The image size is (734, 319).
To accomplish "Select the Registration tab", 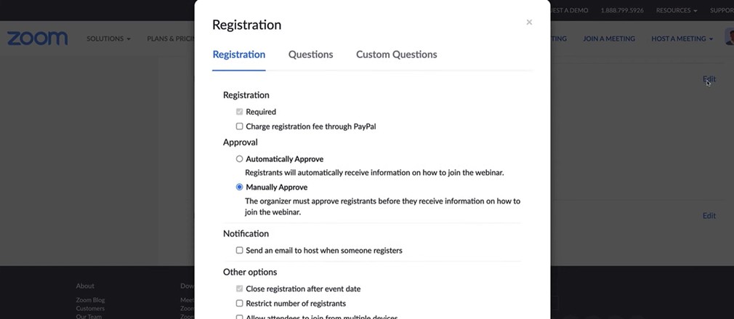I will point(238,54).
